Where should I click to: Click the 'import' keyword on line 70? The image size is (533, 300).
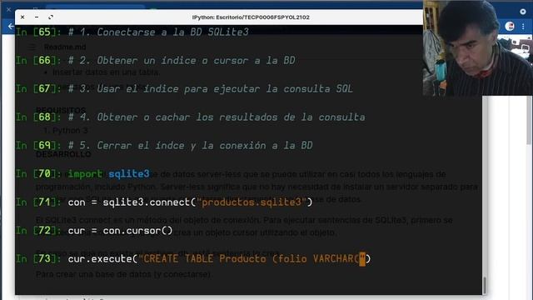point(85,174)
